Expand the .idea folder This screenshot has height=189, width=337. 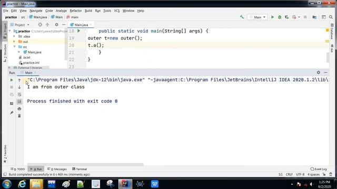[x=14, y=36]
